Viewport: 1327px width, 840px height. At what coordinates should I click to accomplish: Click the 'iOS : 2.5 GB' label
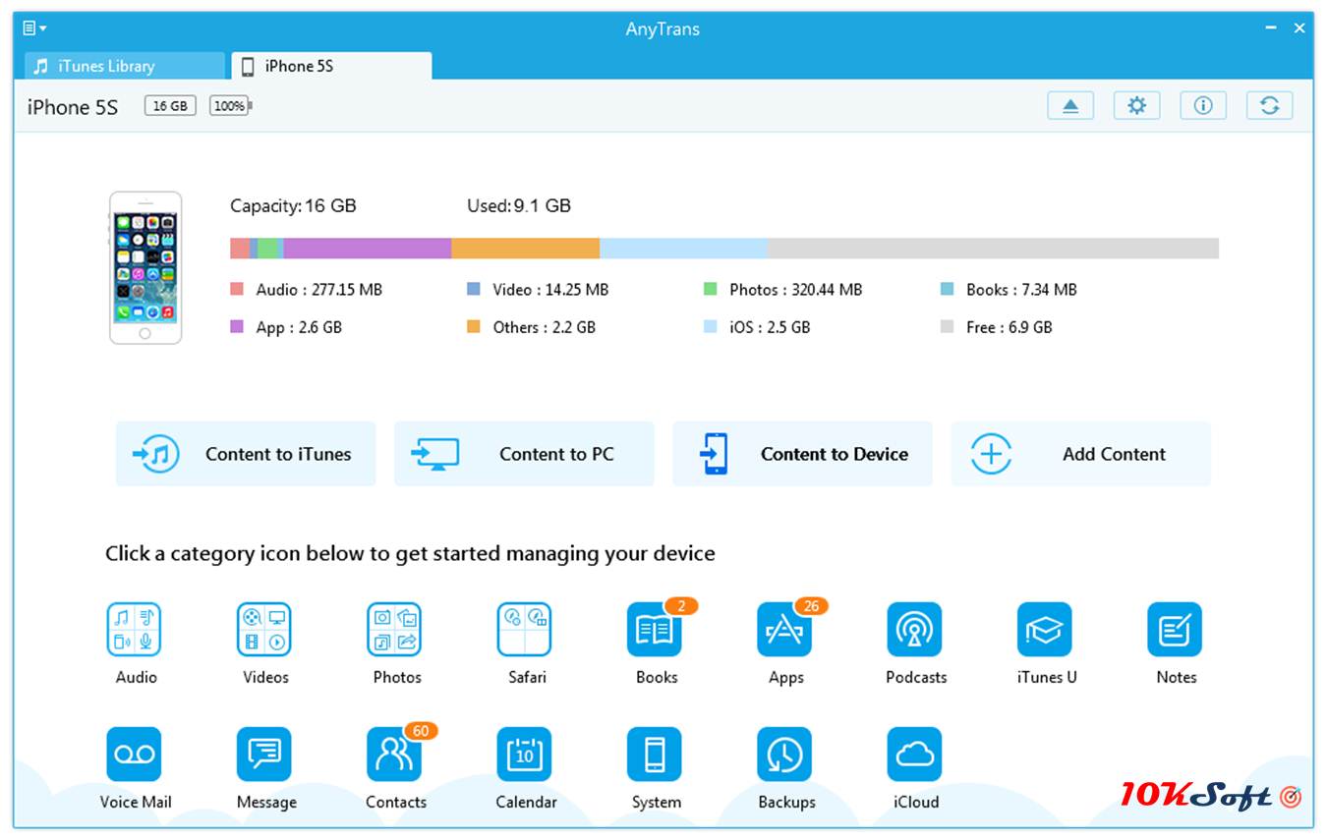770,327
